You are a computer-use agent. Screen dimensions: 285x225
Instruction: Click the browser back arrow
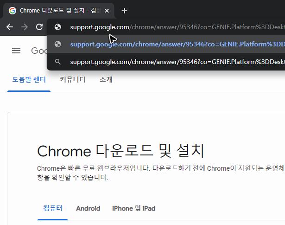pyautogui.click(x=10, y=27)
